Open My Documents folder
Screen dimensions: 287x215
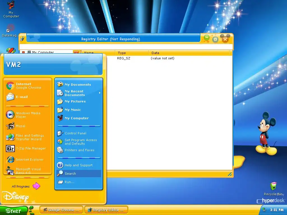pyautogui.click(x=79, y=85)
